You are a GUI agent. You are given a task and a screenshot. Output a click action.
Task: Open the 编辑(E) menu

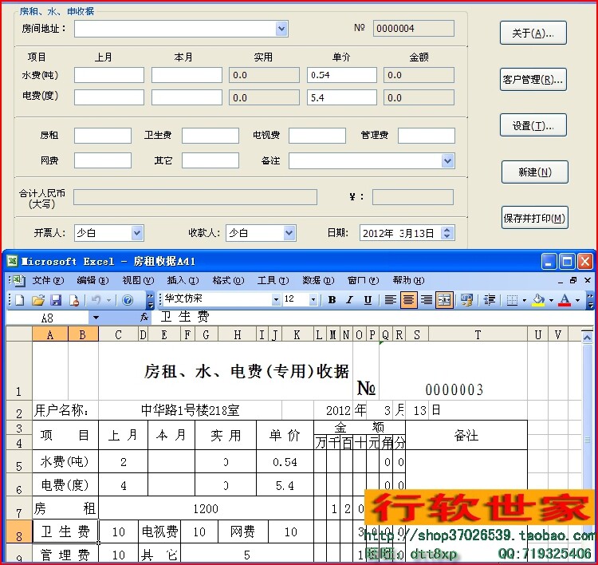tap(92, 281)
